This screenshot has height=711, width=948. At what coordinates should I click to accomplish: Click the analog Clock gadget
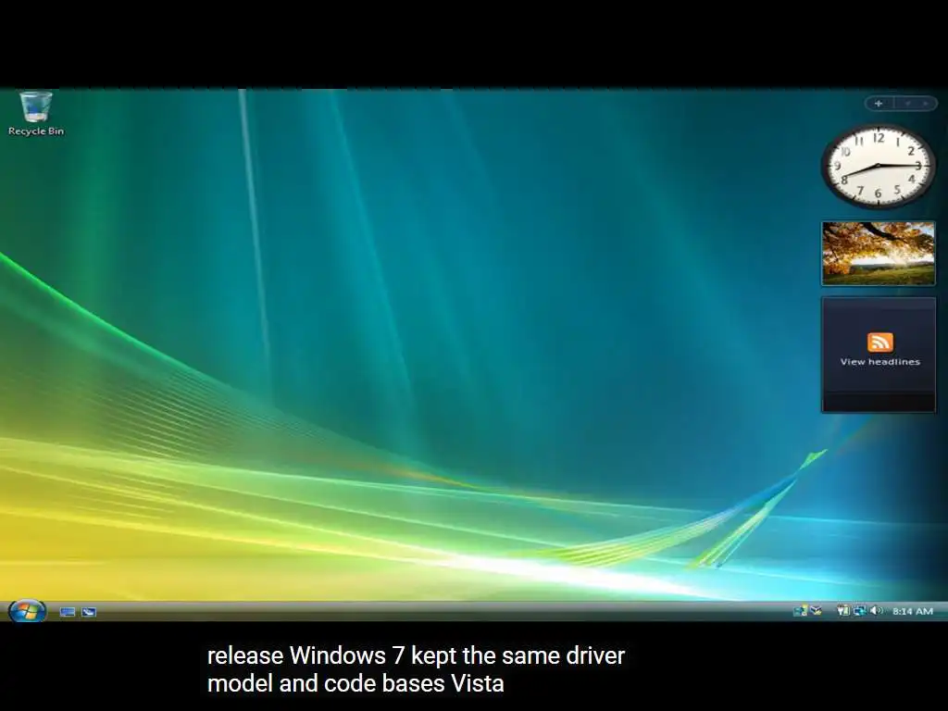tap(878, 166)
